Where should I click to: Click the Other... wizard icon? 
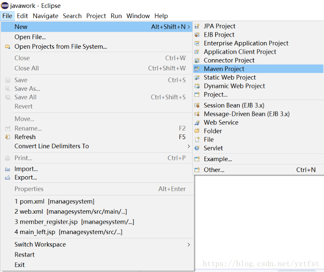197,170
